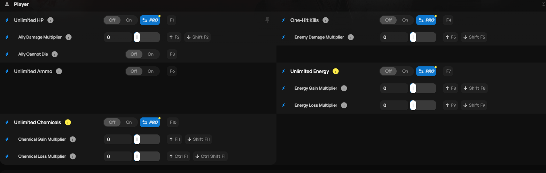Click the Enemy Damage Multiplier slider handle
Screen dimensions: 546x173
point(413,37)
